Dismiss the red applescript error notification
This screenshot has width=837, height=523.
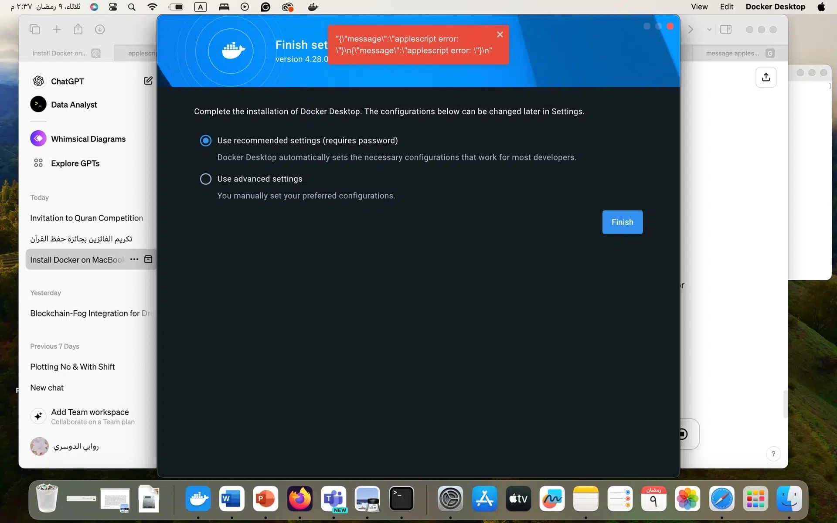point(500,34)
